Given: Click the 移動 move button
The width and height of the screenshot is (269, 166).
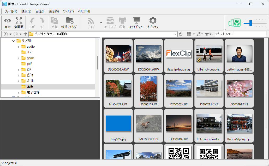Looking at the screenshot, I should point(55,23).
